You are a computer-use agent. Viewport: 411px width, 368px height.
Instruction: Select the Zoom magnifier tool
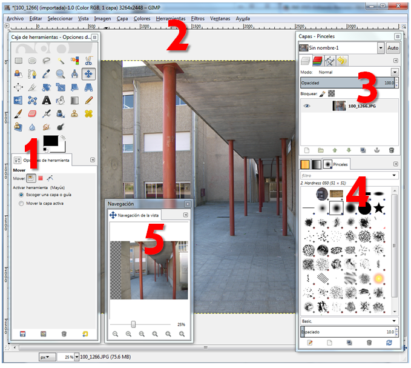click(61, 74)
